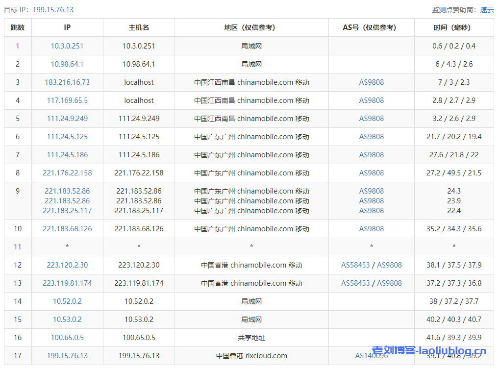Click 100.65.0.5 link in IP column
This screenshot has height=369, width=499.
coord(67,338)
